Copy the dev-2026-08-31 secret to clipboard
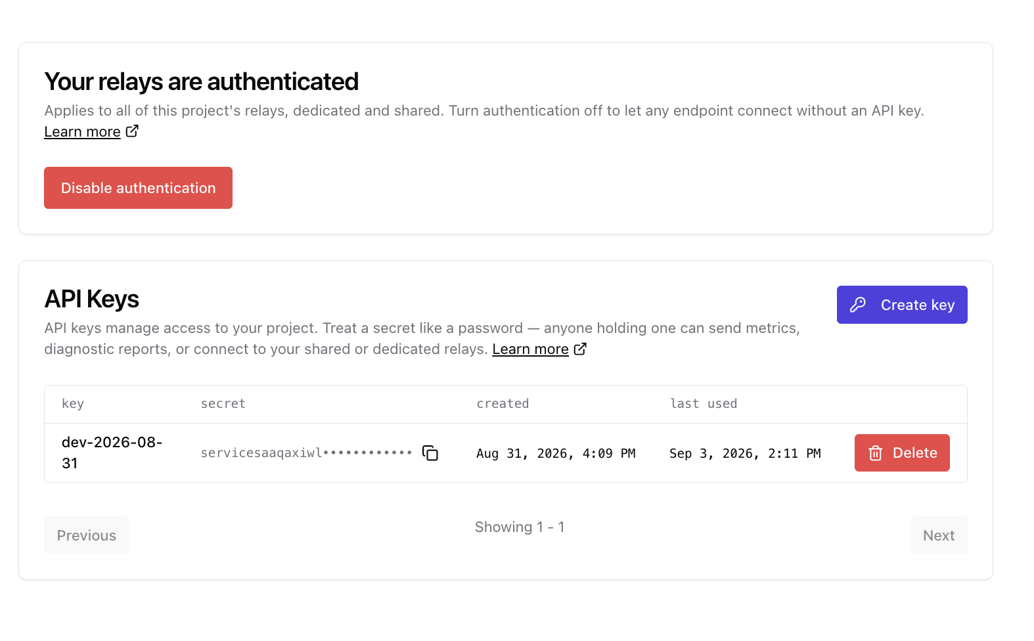Screen dimensions: 1034x641 (x=430, y=453)
